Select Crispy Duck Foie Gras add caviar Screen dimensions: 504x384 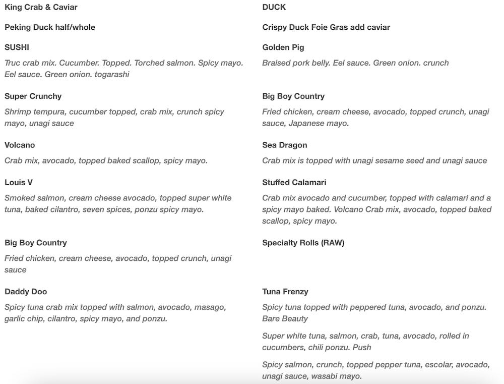pos(326,27)
